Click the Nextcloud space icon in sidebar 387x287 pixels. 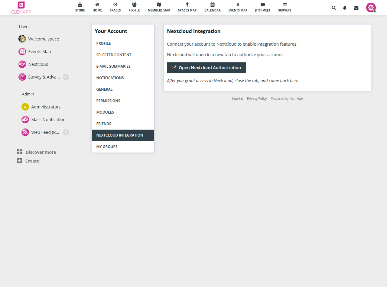coord(22,64)
